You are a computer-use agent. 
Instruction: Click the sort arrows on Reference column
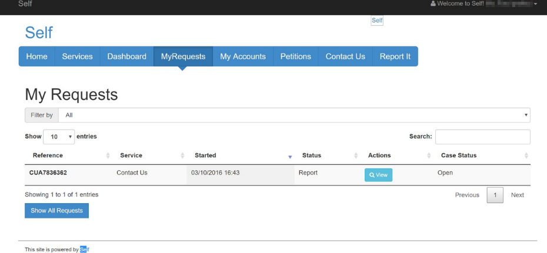[108, 156]
